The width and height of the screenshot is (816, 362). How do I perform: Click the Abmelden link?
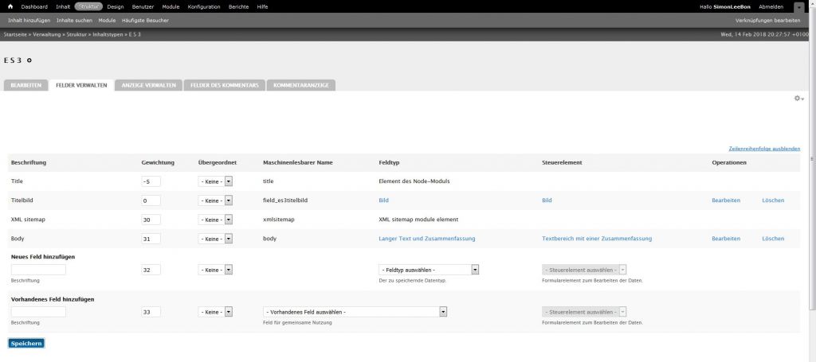pos(771,6)
